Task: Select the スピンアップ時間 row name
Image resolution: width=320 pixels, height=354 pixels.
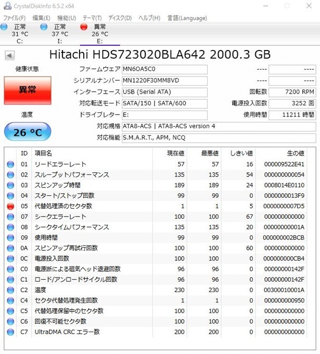Action: coord(58,185)
